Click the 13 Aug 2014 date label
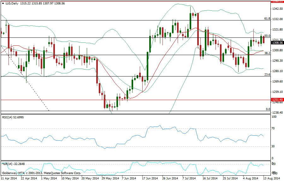 271,178
